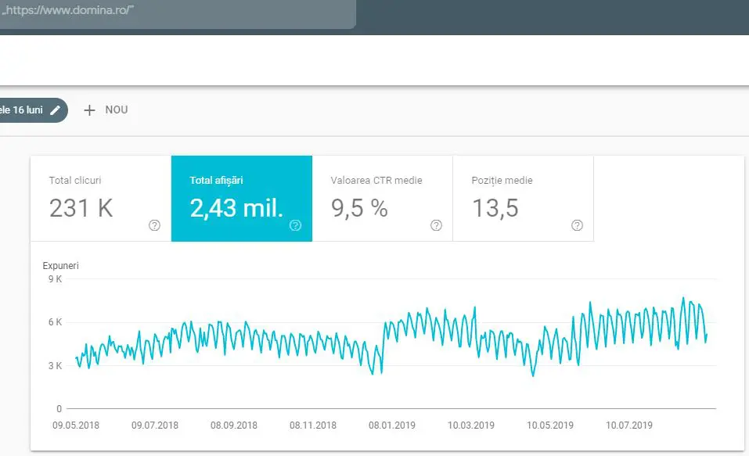Image resolution: width=749 pixels, height=456 pixels.
Task: Click the help icon on Total clicuri card
Action: [x=154, y=225]
